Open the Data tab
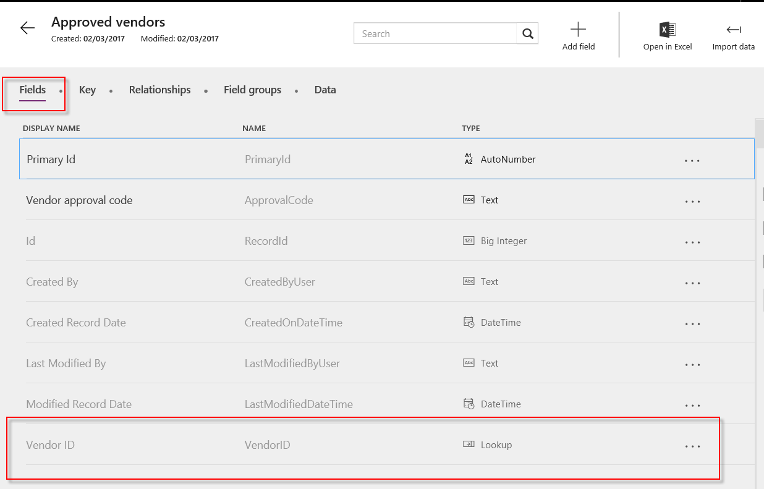Screen dimensions: 764x489 pos(325,90)
